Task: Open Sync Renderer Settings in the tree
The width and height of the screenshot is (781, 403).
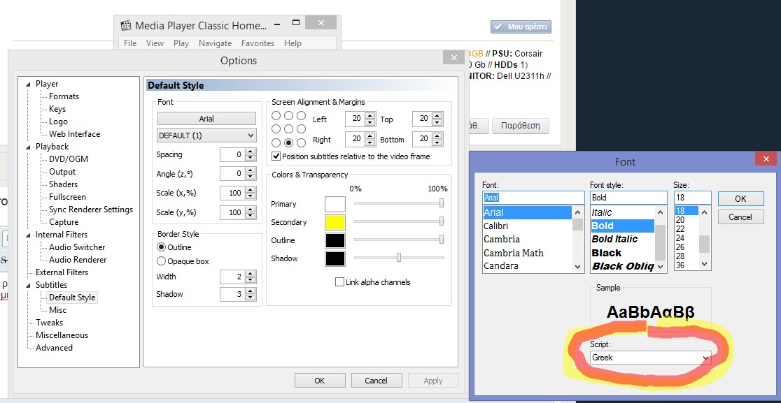Action: 91,210
